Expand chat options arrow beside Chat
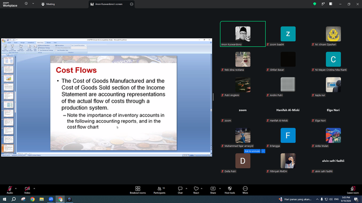The image size is (362, 203). click(186, 188)
